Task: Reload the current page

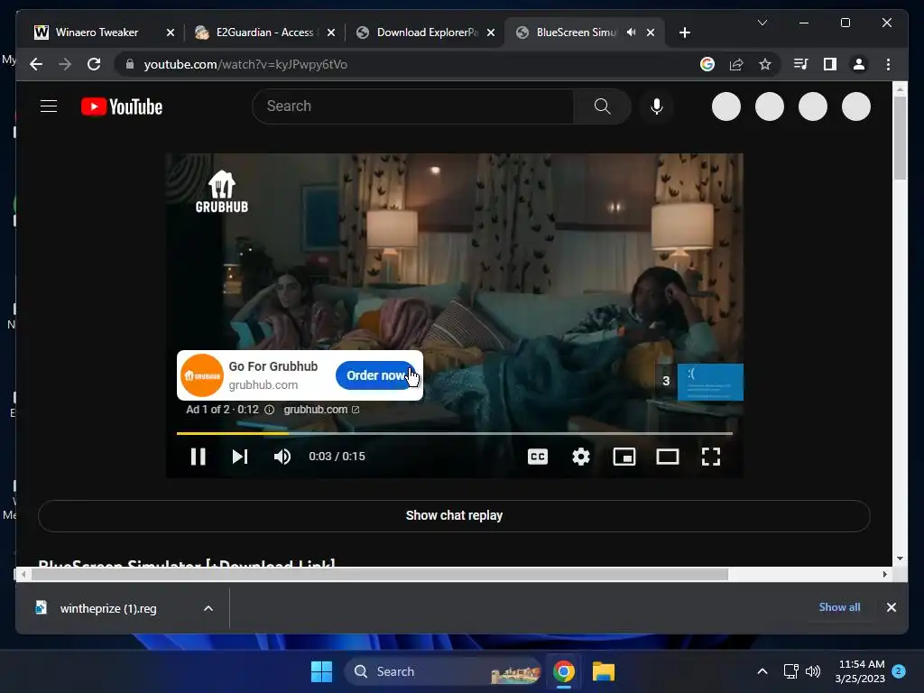Action: [94, 64]
